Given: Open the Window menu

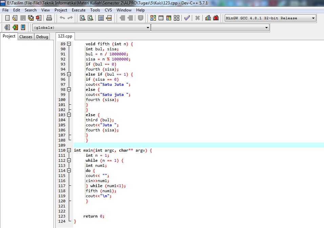Looking at the screenshot, I should click(124, 10).
